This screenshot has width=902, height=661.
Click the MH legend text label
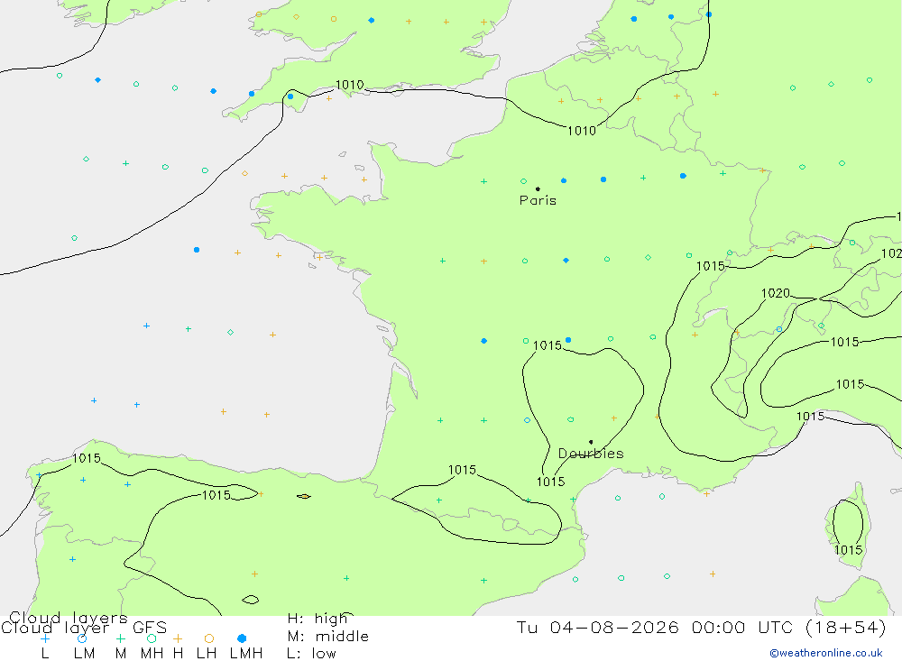tap(152, 654)
